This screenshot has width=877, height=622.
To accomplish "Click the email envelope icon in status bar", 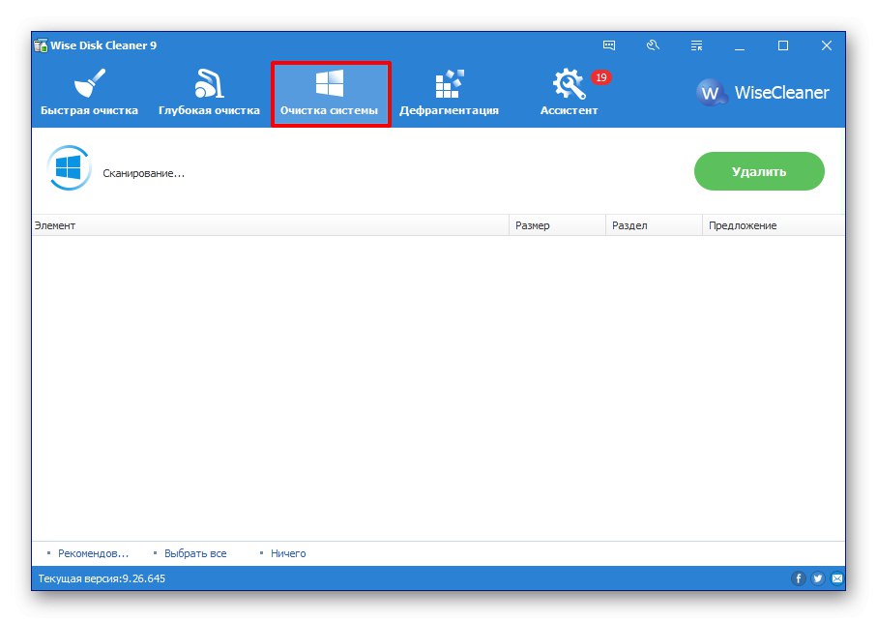I will coord(836,578).
